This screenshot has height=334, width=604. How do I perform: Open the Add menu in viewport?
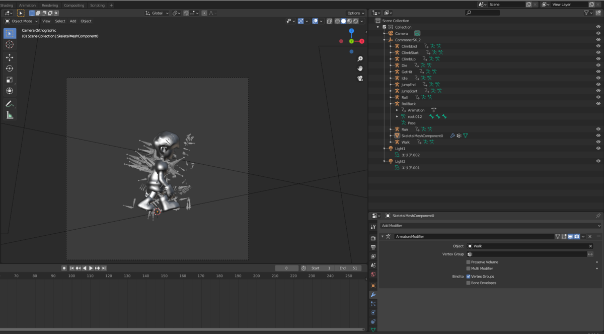click(73, 21)
